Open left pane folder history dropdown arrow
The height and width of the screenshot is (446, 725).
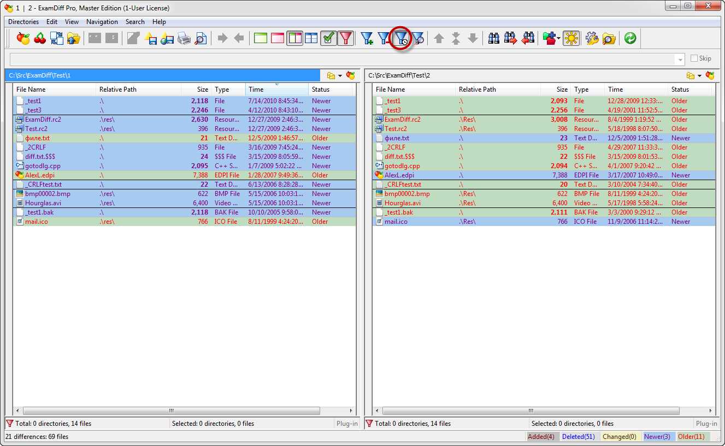(x=340, y=76)
